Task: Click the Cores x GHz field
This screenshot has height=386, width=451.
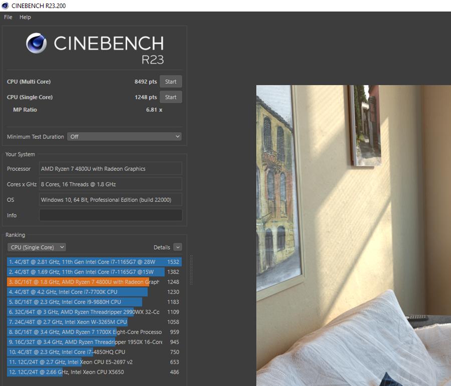Action: tap(110, 184)
